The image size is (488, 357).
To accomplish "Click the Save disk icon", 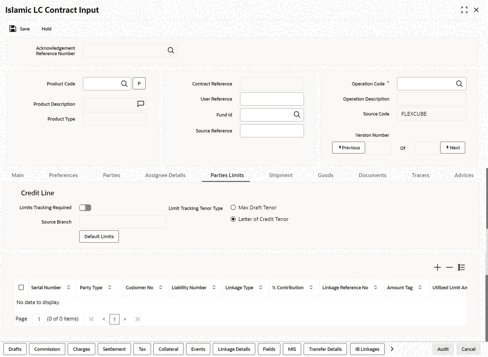I will (x=13, y=29).
